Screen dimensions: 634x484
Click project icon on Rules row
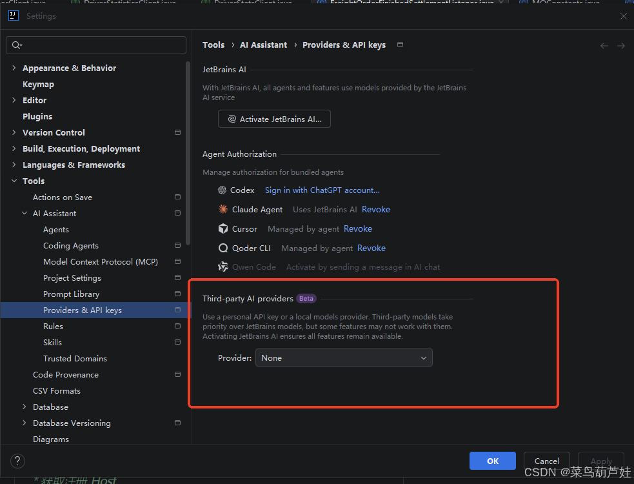pyautogui.click(x=177, y=326)
